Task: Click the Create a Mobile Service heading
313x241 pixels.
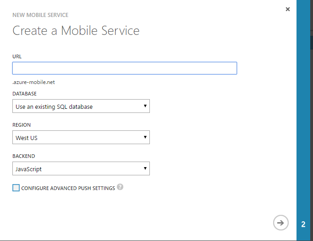Action: pyautogui.click(x=76, y=31)
